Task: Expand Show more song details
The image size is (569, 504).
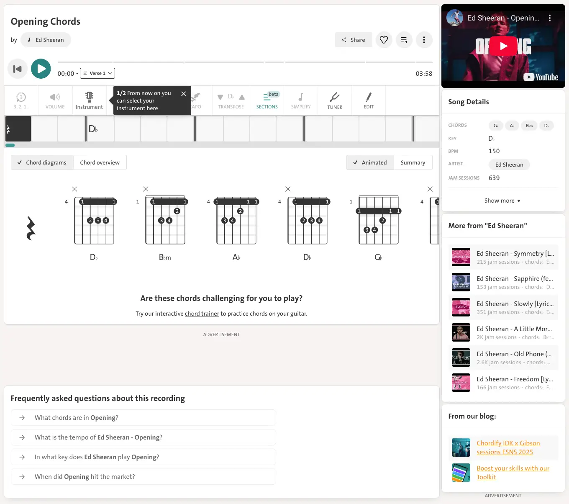Action: (x=502, y=201)
